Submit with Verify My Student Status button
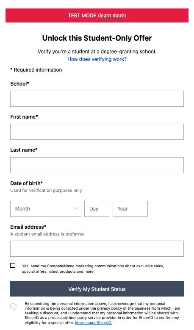 97,289
